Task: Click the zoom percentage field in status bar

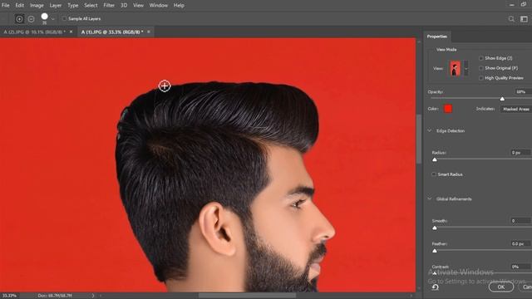Action: pyautogui.click(x=9, y=296)
